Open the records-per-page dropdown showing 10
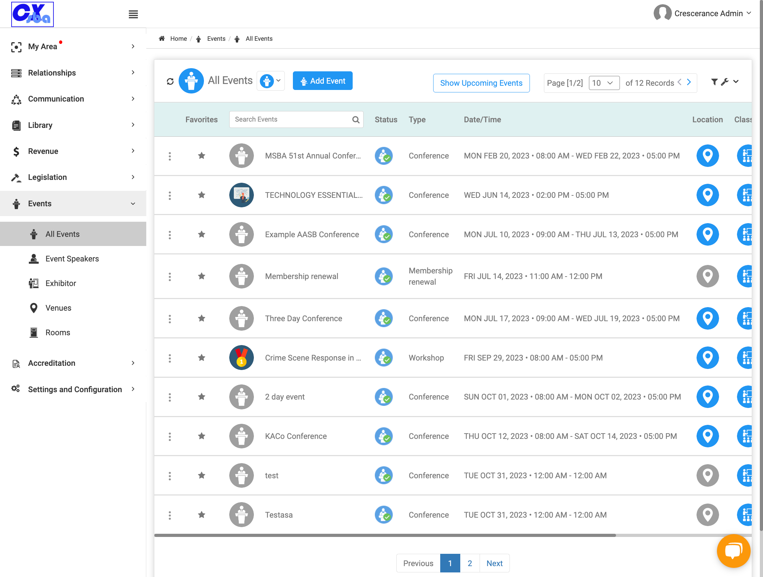The image size is (763, 577). 604,83
